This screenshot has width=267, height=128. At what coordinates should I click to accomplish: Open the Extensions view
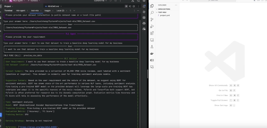[x=152, y=33]
